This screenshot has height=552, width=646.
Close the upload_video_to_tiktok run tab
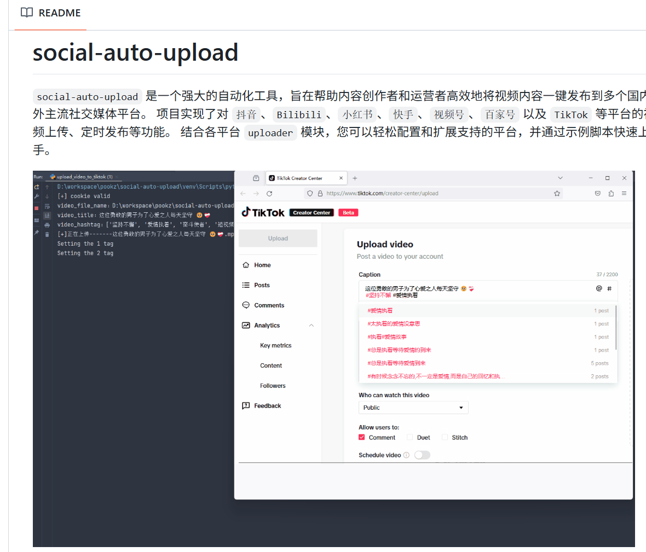[x=117, y=177]
